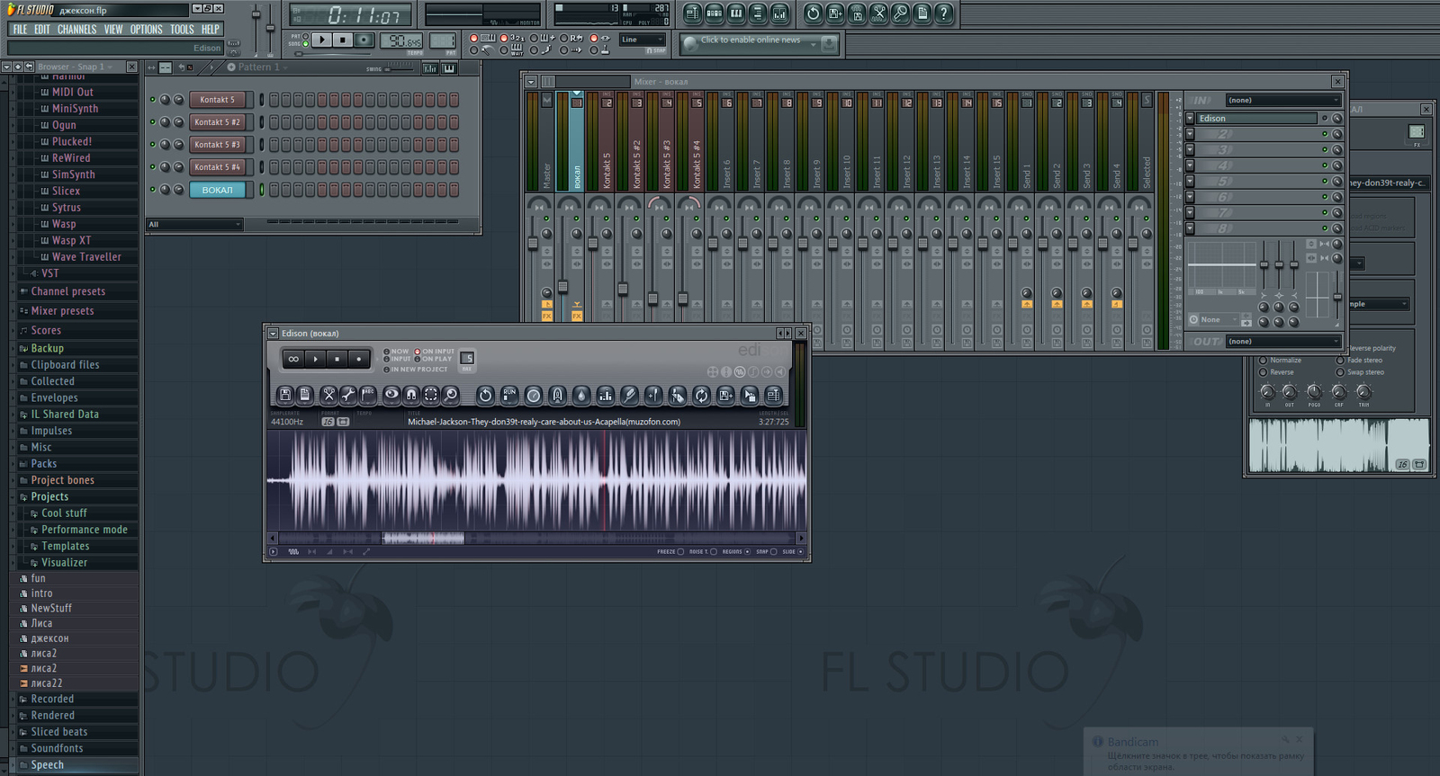1440x776 pixels.
Task: Select the NOW recording mode in Edison
Action: [387, 352]
